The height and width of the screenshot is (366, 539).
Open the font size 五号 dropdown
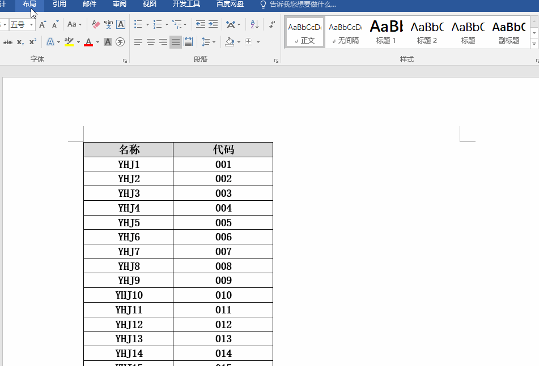[31, 25]
